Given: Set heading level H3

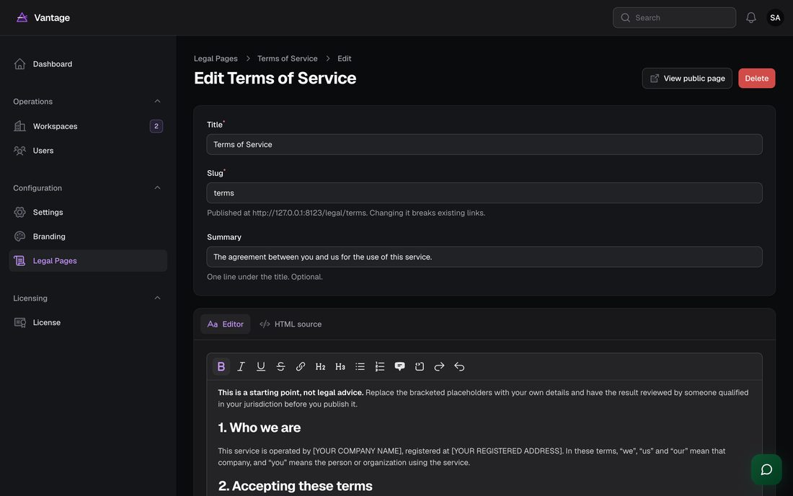Looking at the screenshot, I should tap(340, 366).
